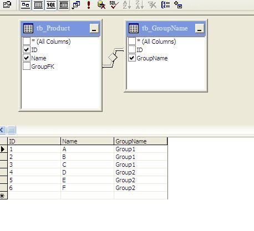Screen dimensions: 254x231
Task: Click the Group2 cell in row F
Action: click(x=141, y=188)
